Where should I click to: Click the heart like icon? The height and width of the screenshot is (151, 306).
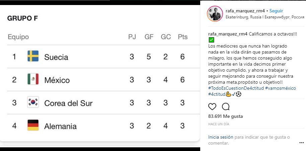212,107
